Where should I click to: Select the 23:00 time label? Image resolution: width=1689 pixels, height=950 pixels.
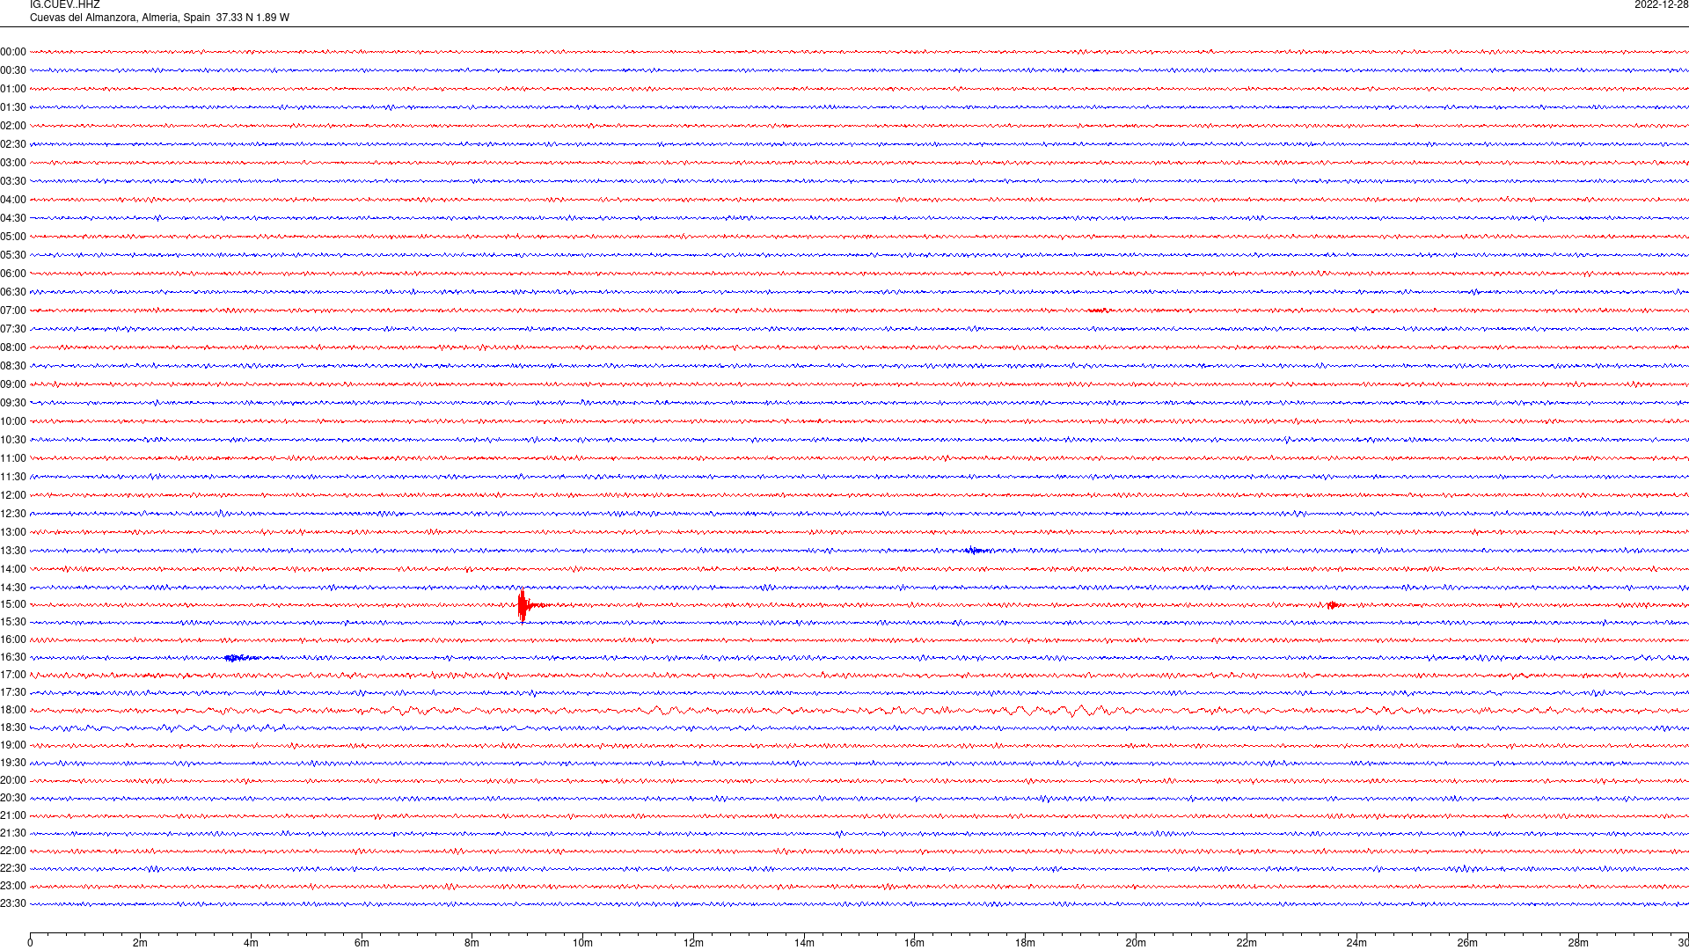[13, 886]
